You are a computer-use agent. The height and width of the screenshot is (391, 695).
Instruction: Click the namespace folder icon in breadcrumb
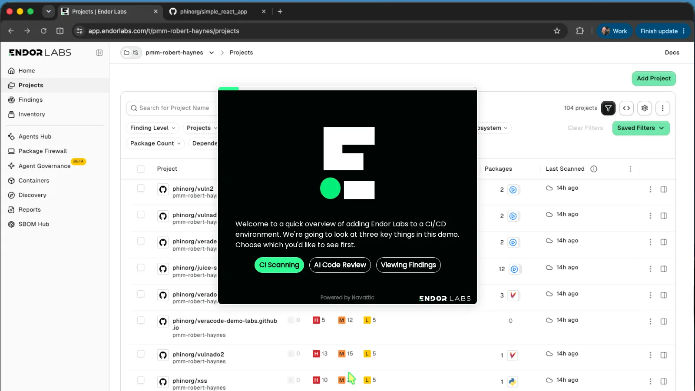(x=126, y=53)
